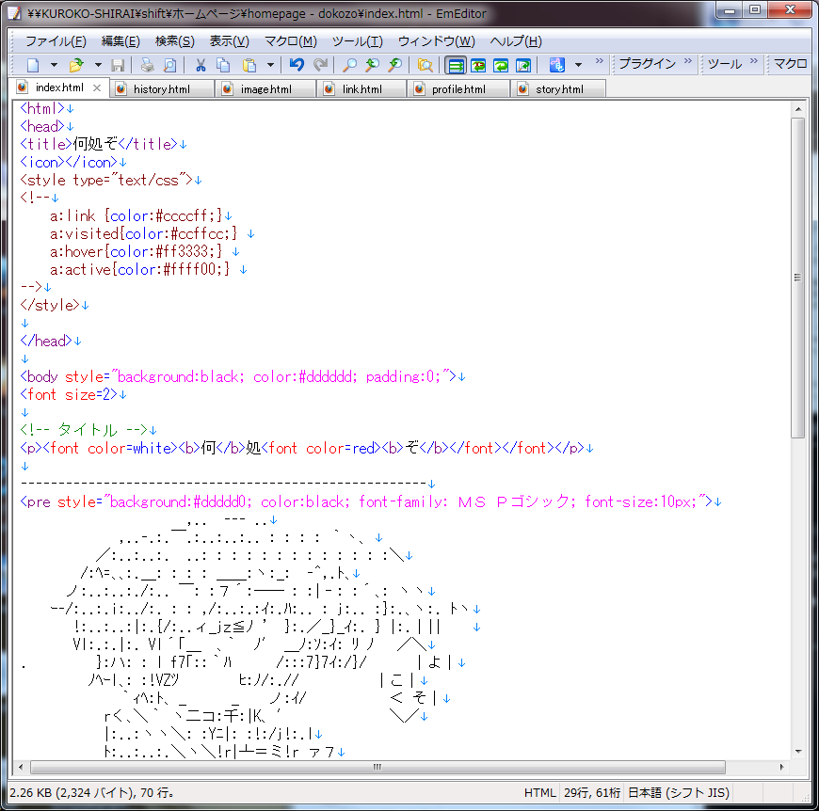This screenshot has width=819, height=811.
Task: Open the ウィンドウ(W) menu
Action: [437, 41]
